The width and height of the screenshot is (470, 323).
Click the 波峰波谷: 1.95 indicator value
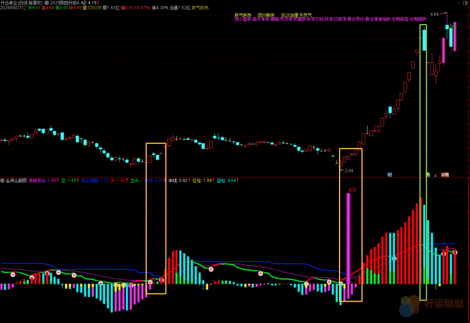pyautogui.click(x=42, y=181)
